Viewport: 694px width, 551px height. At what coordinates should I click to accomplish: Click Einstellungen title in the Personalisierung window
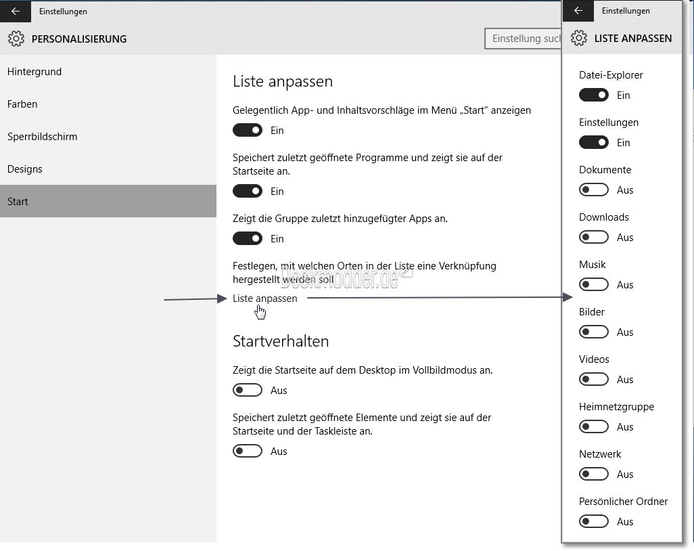(x=63, y=12)
